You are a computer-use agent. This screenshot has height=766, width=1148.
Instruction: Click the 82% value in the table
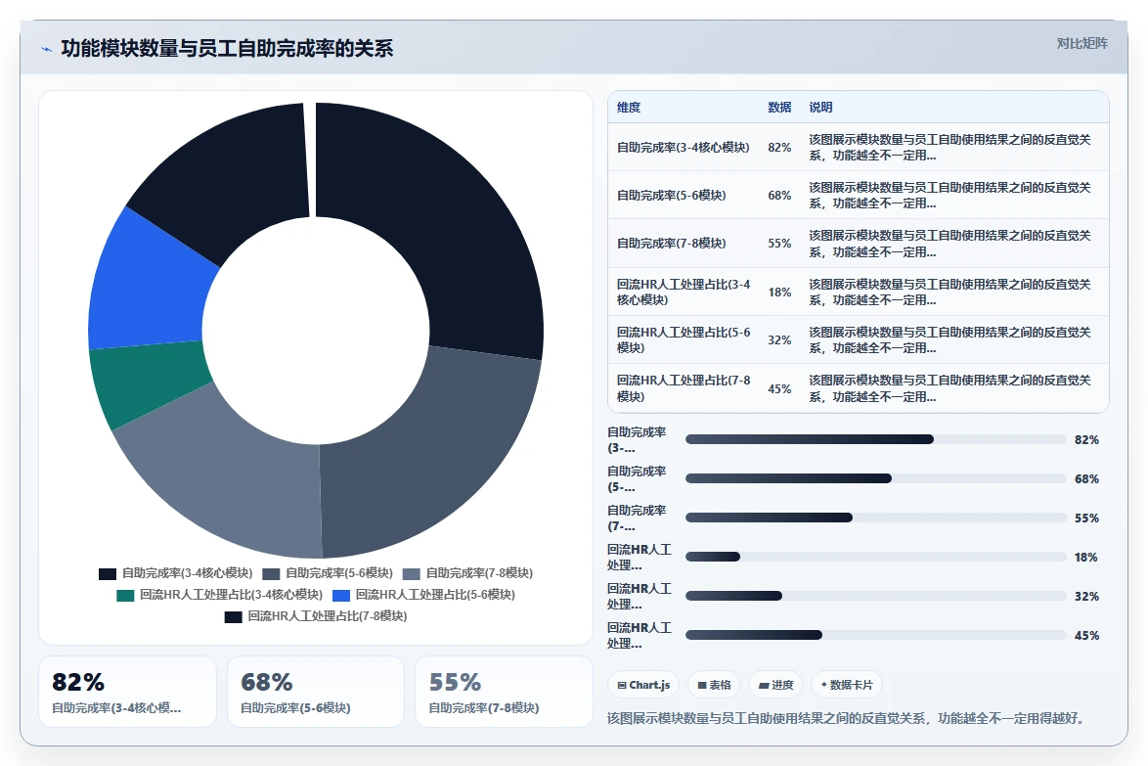(779, 147)
